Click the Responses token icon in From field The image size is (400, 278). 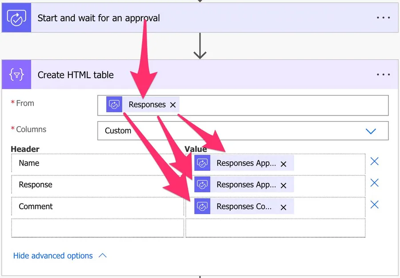[114, 105]
